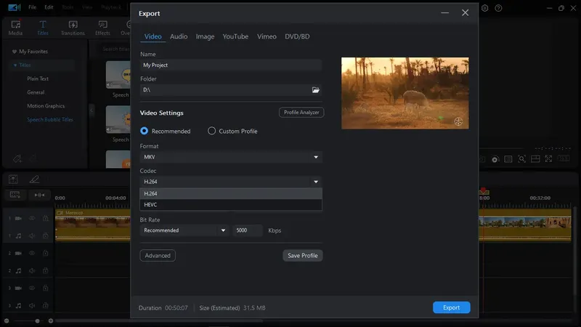The image size is (581, 327).
Task: Toggle visibility eye of video track 3
Action: [32, 288]
